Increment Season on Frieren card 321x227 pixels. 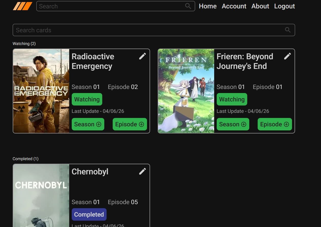(233, 124)
